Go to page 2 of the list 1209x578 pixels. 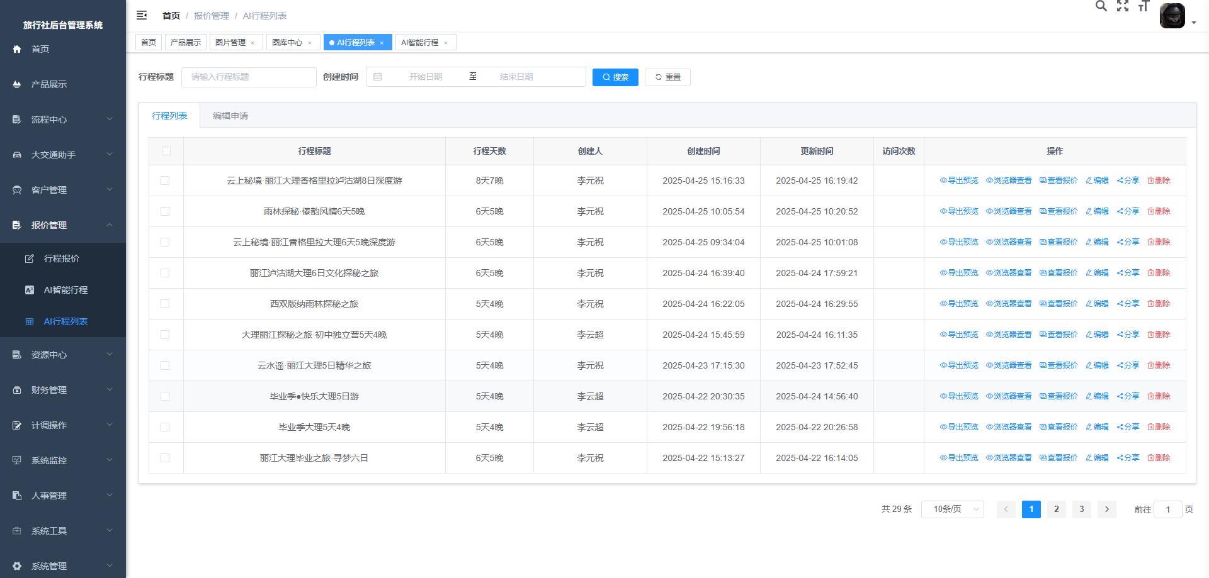(x=1057, y=509)
